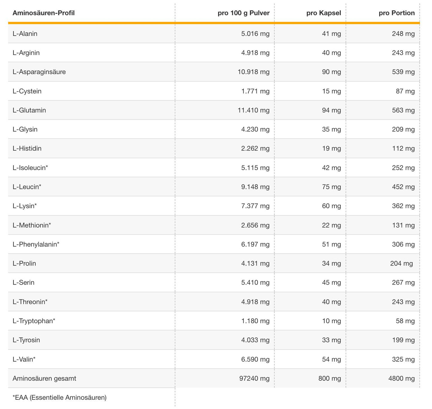Click the 11.410 mg value for L-Glutamin
Image resolution: width=432 pixels, height=409 pixels.
[254, 110]
